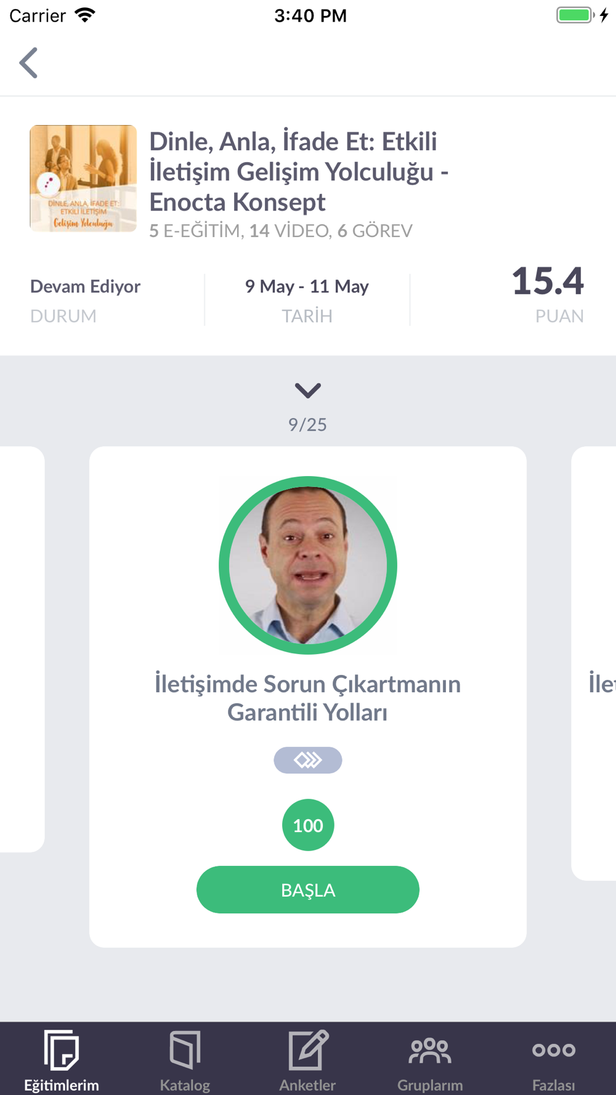Tap the instructor's circular video photo
Screen dimensions: 616x1095
(308, 565)
